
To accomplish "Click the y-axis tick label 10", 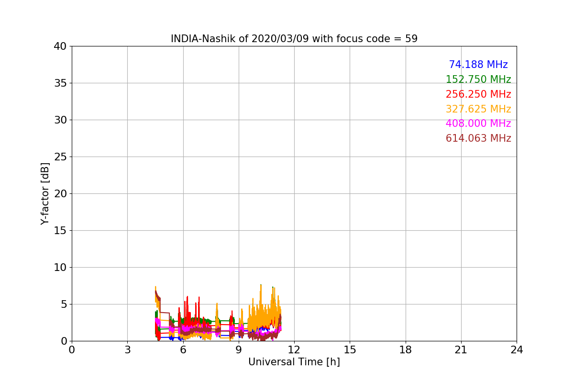I will [x=60, y=268].
